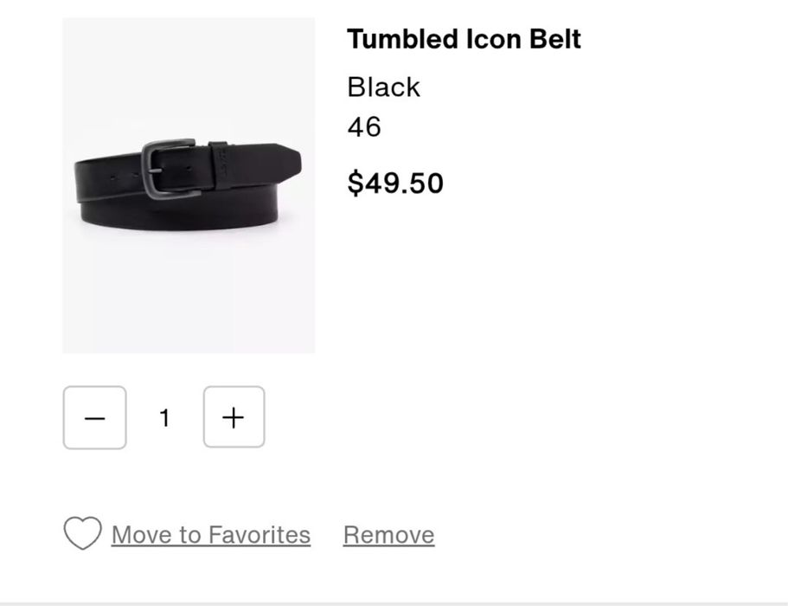Open the black belt product image
The image size is (788, 606).
coord(189,185)
